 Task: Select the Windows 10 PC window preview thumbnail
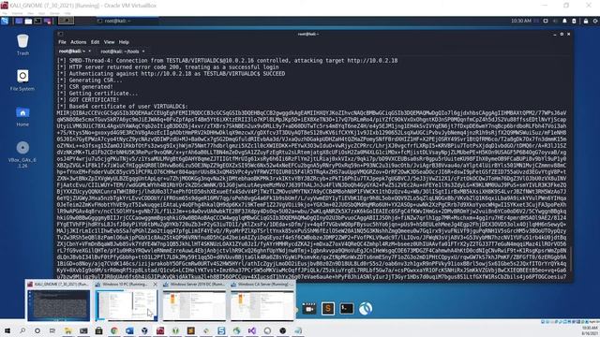127,301
